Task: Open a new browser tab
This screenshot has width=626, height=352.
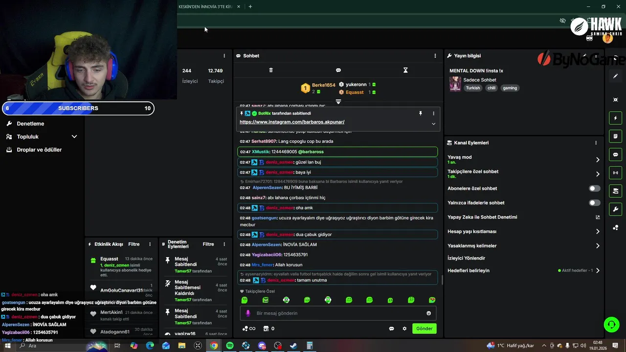Action: point(250,6)
